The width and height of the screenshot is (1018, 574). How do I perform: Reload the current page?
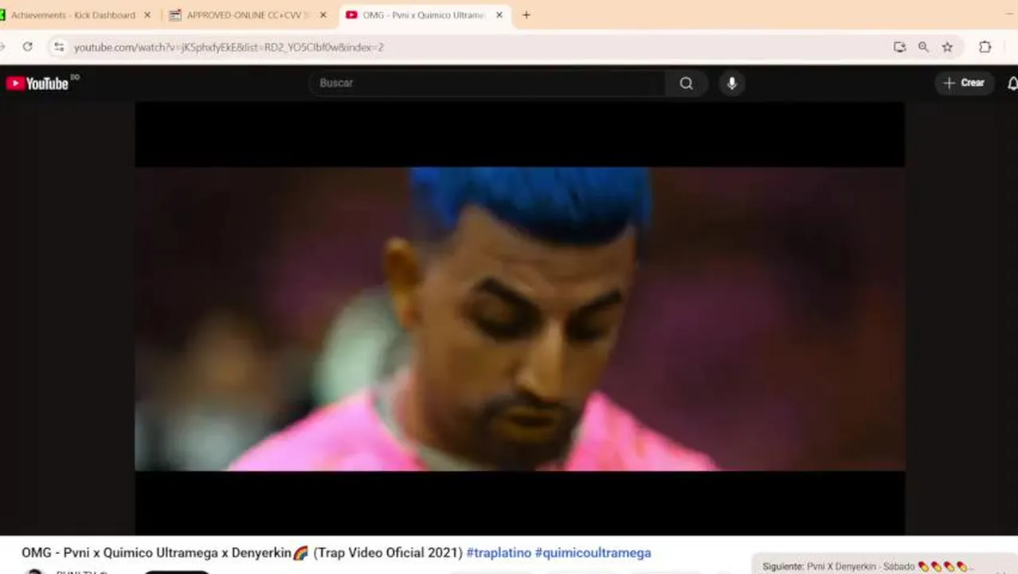28,47
